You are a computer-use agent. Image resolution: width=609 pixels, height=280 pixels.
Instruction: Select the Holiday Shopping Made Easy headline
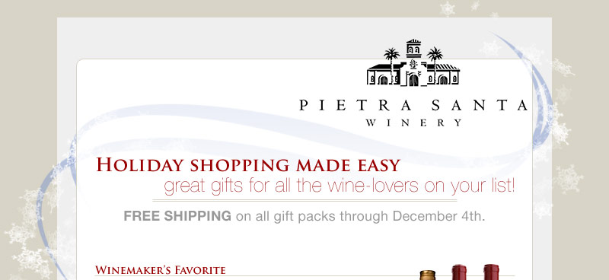248,164
